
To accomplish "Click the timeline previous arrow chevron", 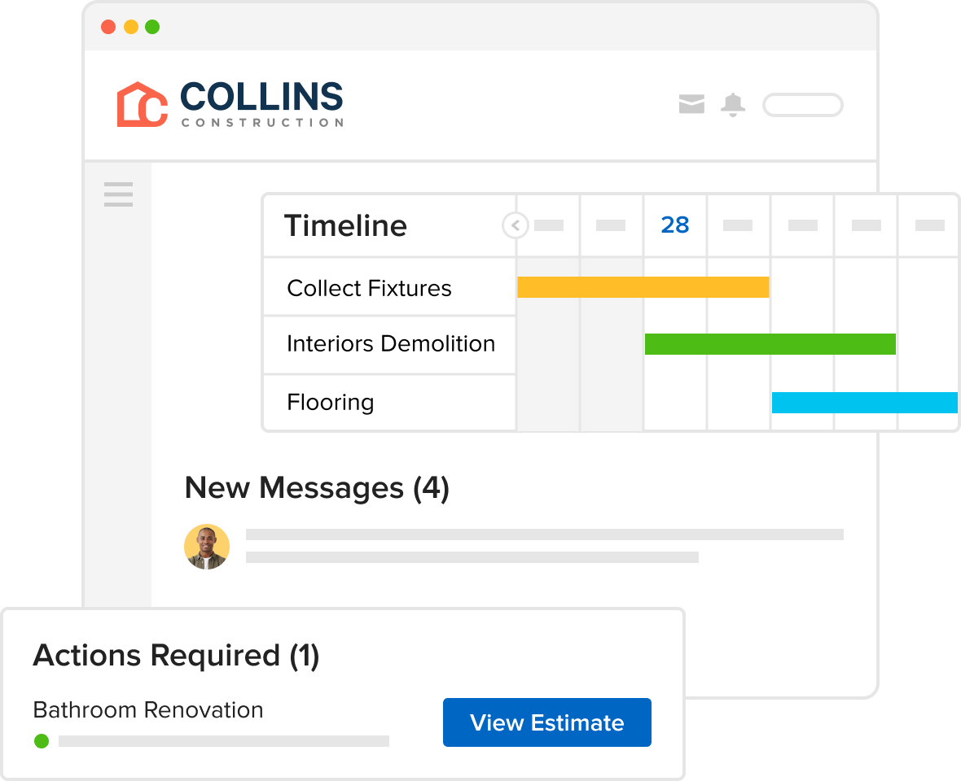I will point(516,225).
